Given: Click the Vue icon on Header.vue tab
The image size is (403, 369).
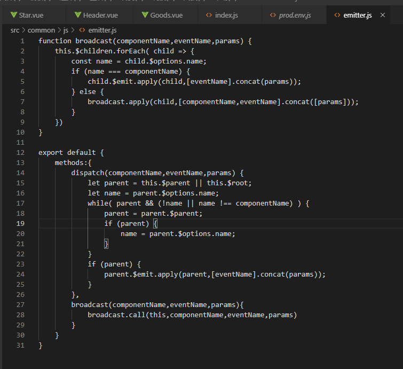Looking at the screenshot, I should (78, 15).
